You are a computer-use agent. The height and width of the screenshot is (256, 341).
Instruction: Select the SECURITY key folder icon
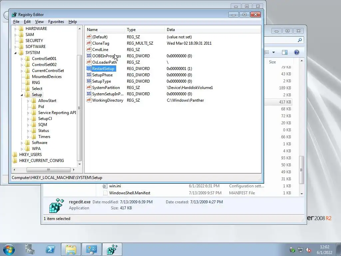[x=21, y=40]
